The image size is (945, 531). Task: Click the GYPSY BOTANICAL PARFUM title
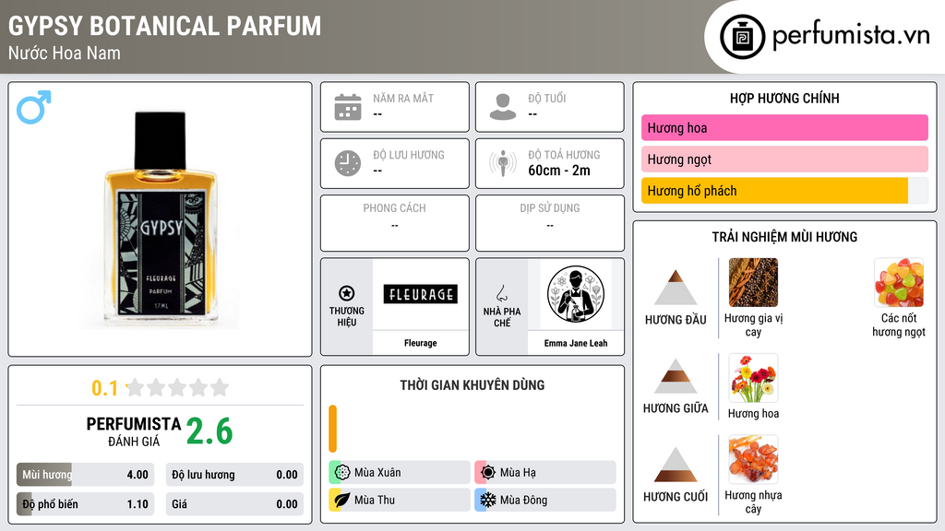(x=164, y=26)
